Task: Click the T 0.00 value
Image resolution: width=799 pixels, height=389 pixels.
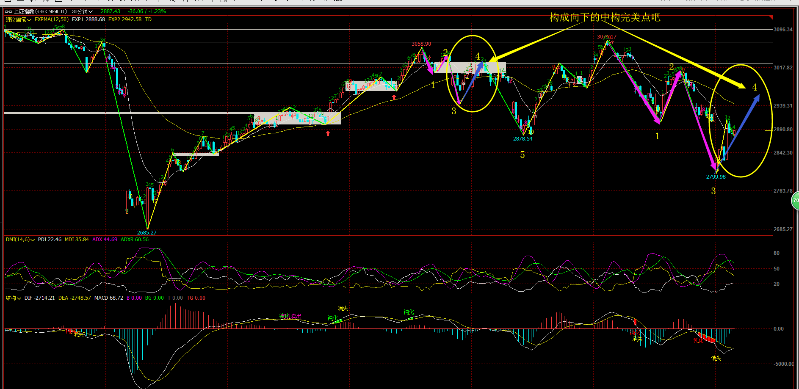Action: tap(175, 298)
